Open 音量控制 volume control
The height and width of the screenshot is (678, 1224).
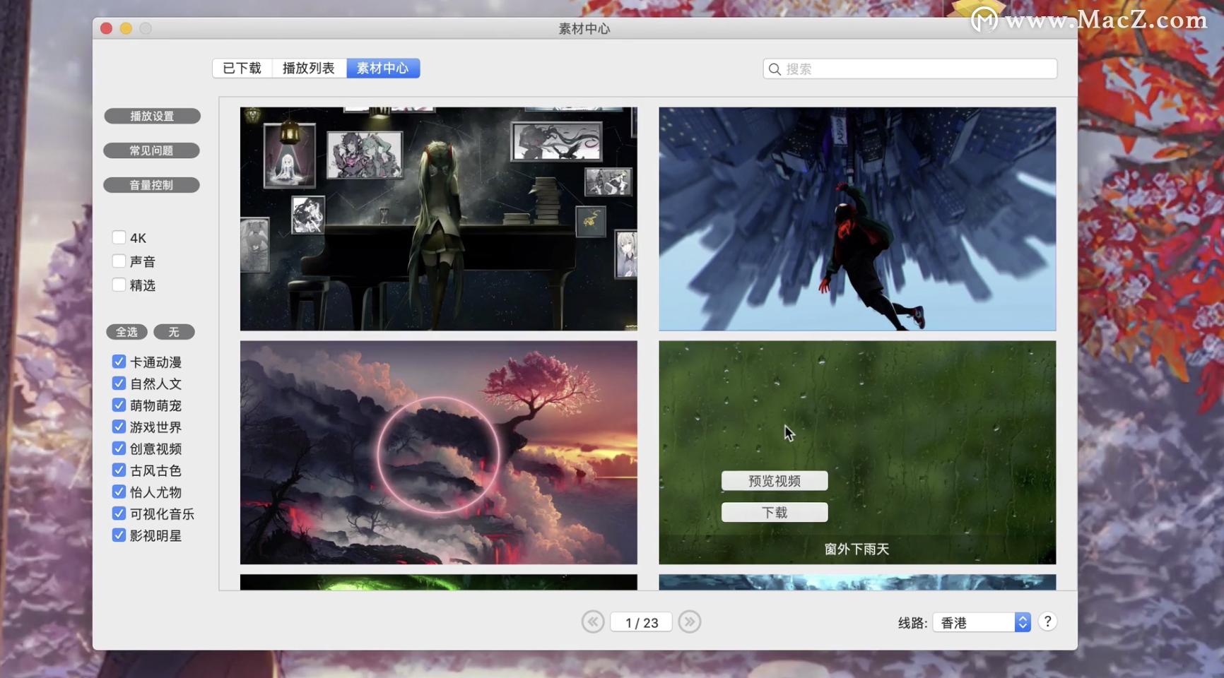[152, 185]
